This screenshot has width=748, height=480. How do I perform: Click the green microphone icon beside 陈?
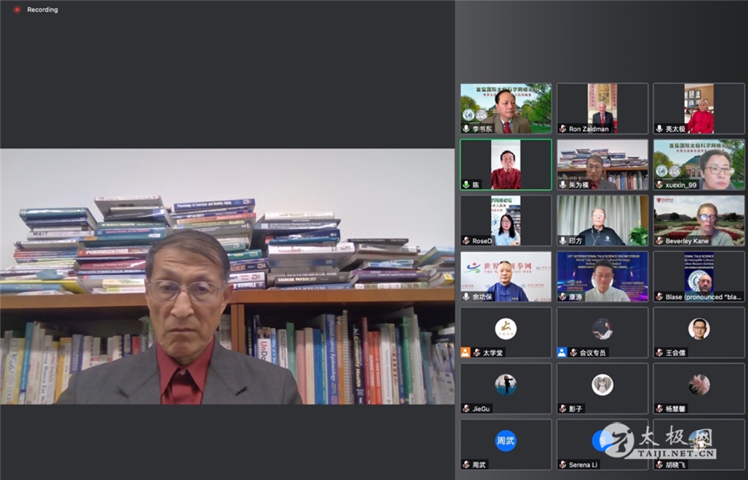point(466,184)
